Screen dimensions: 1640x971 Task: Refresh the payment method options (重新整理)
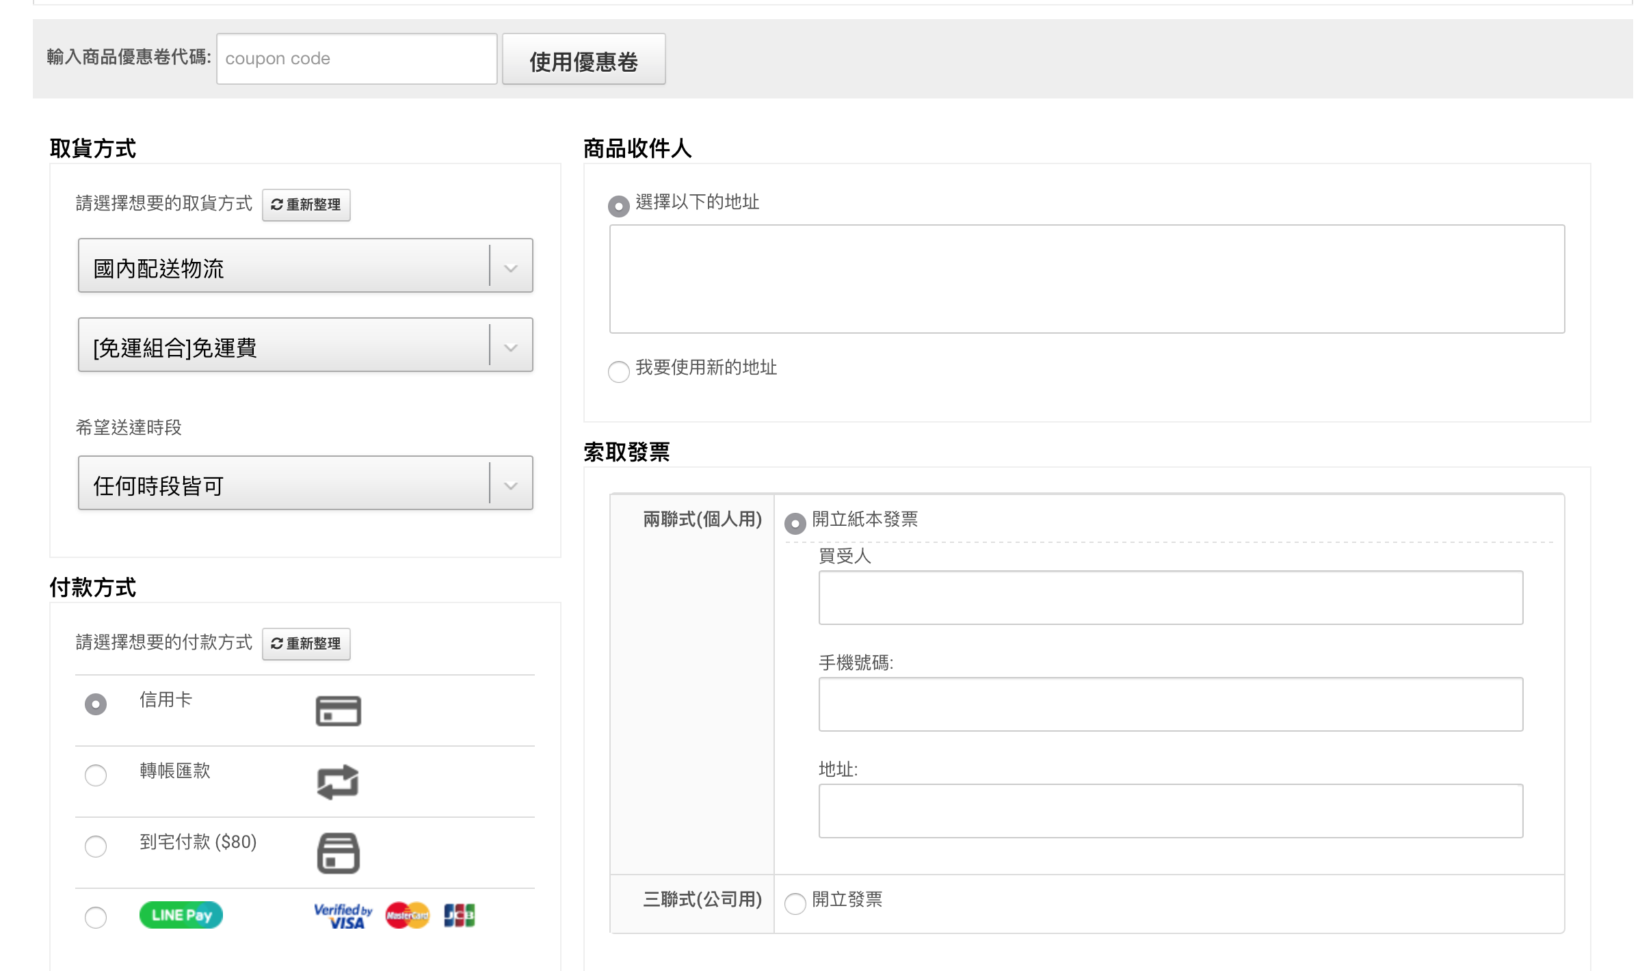[306, 643]
